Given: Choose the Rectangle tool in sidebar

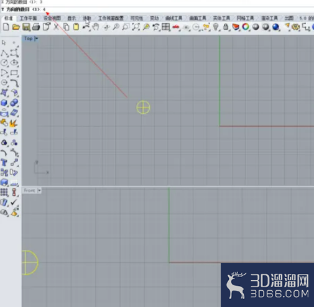Looking at the screenshot, I should tap(14, 73).
